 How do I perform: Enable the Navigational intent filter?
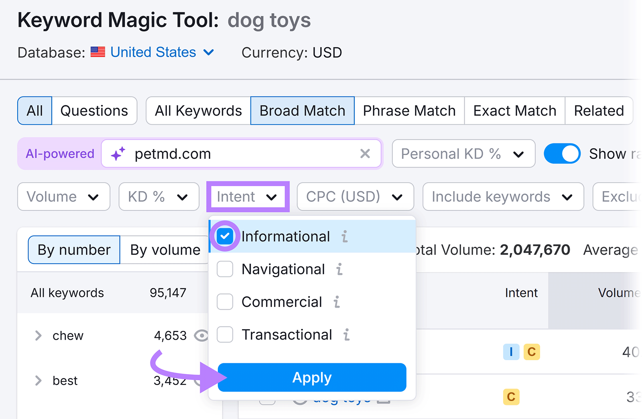click(225, 269)
